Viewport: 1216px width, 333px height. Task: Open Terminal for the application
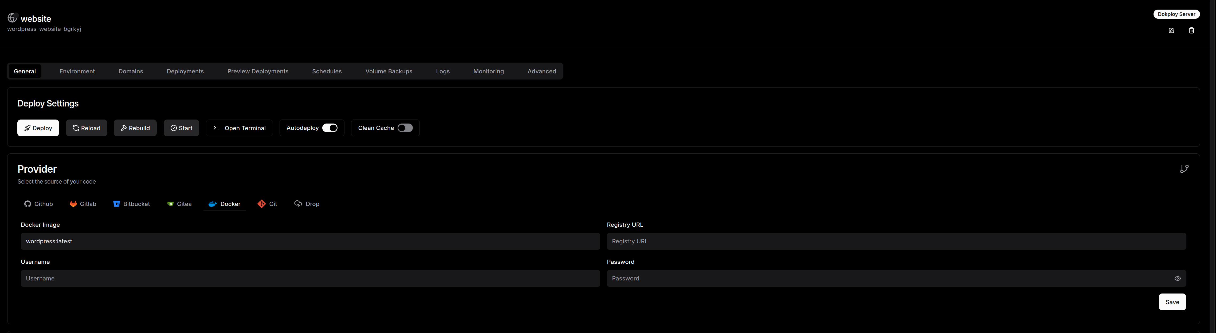click(x=239, y=128)
